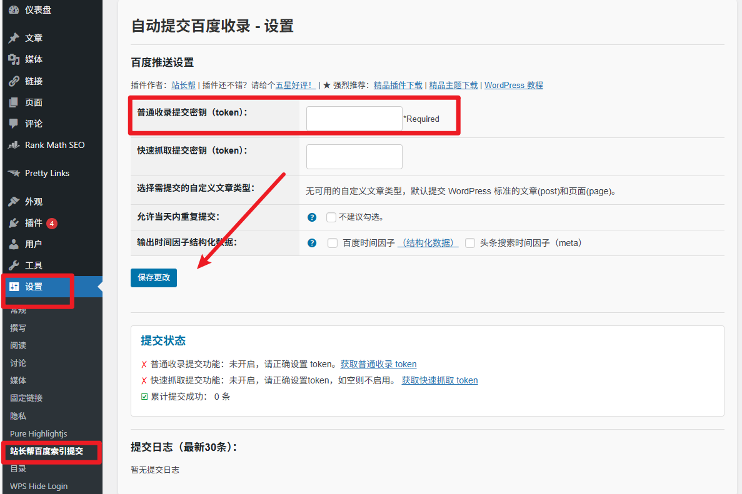742x494 pixels.
Task: Click the 累计提交成功 green checkmark icon
Action: coord(144,397)
